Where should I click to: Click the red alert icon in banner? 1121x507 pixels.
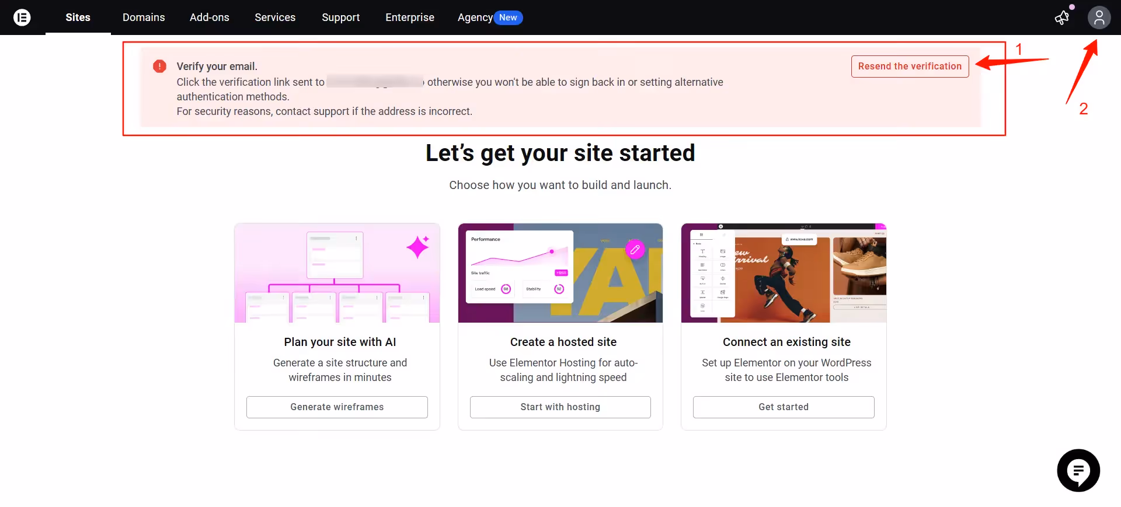(x=159, y=67)
